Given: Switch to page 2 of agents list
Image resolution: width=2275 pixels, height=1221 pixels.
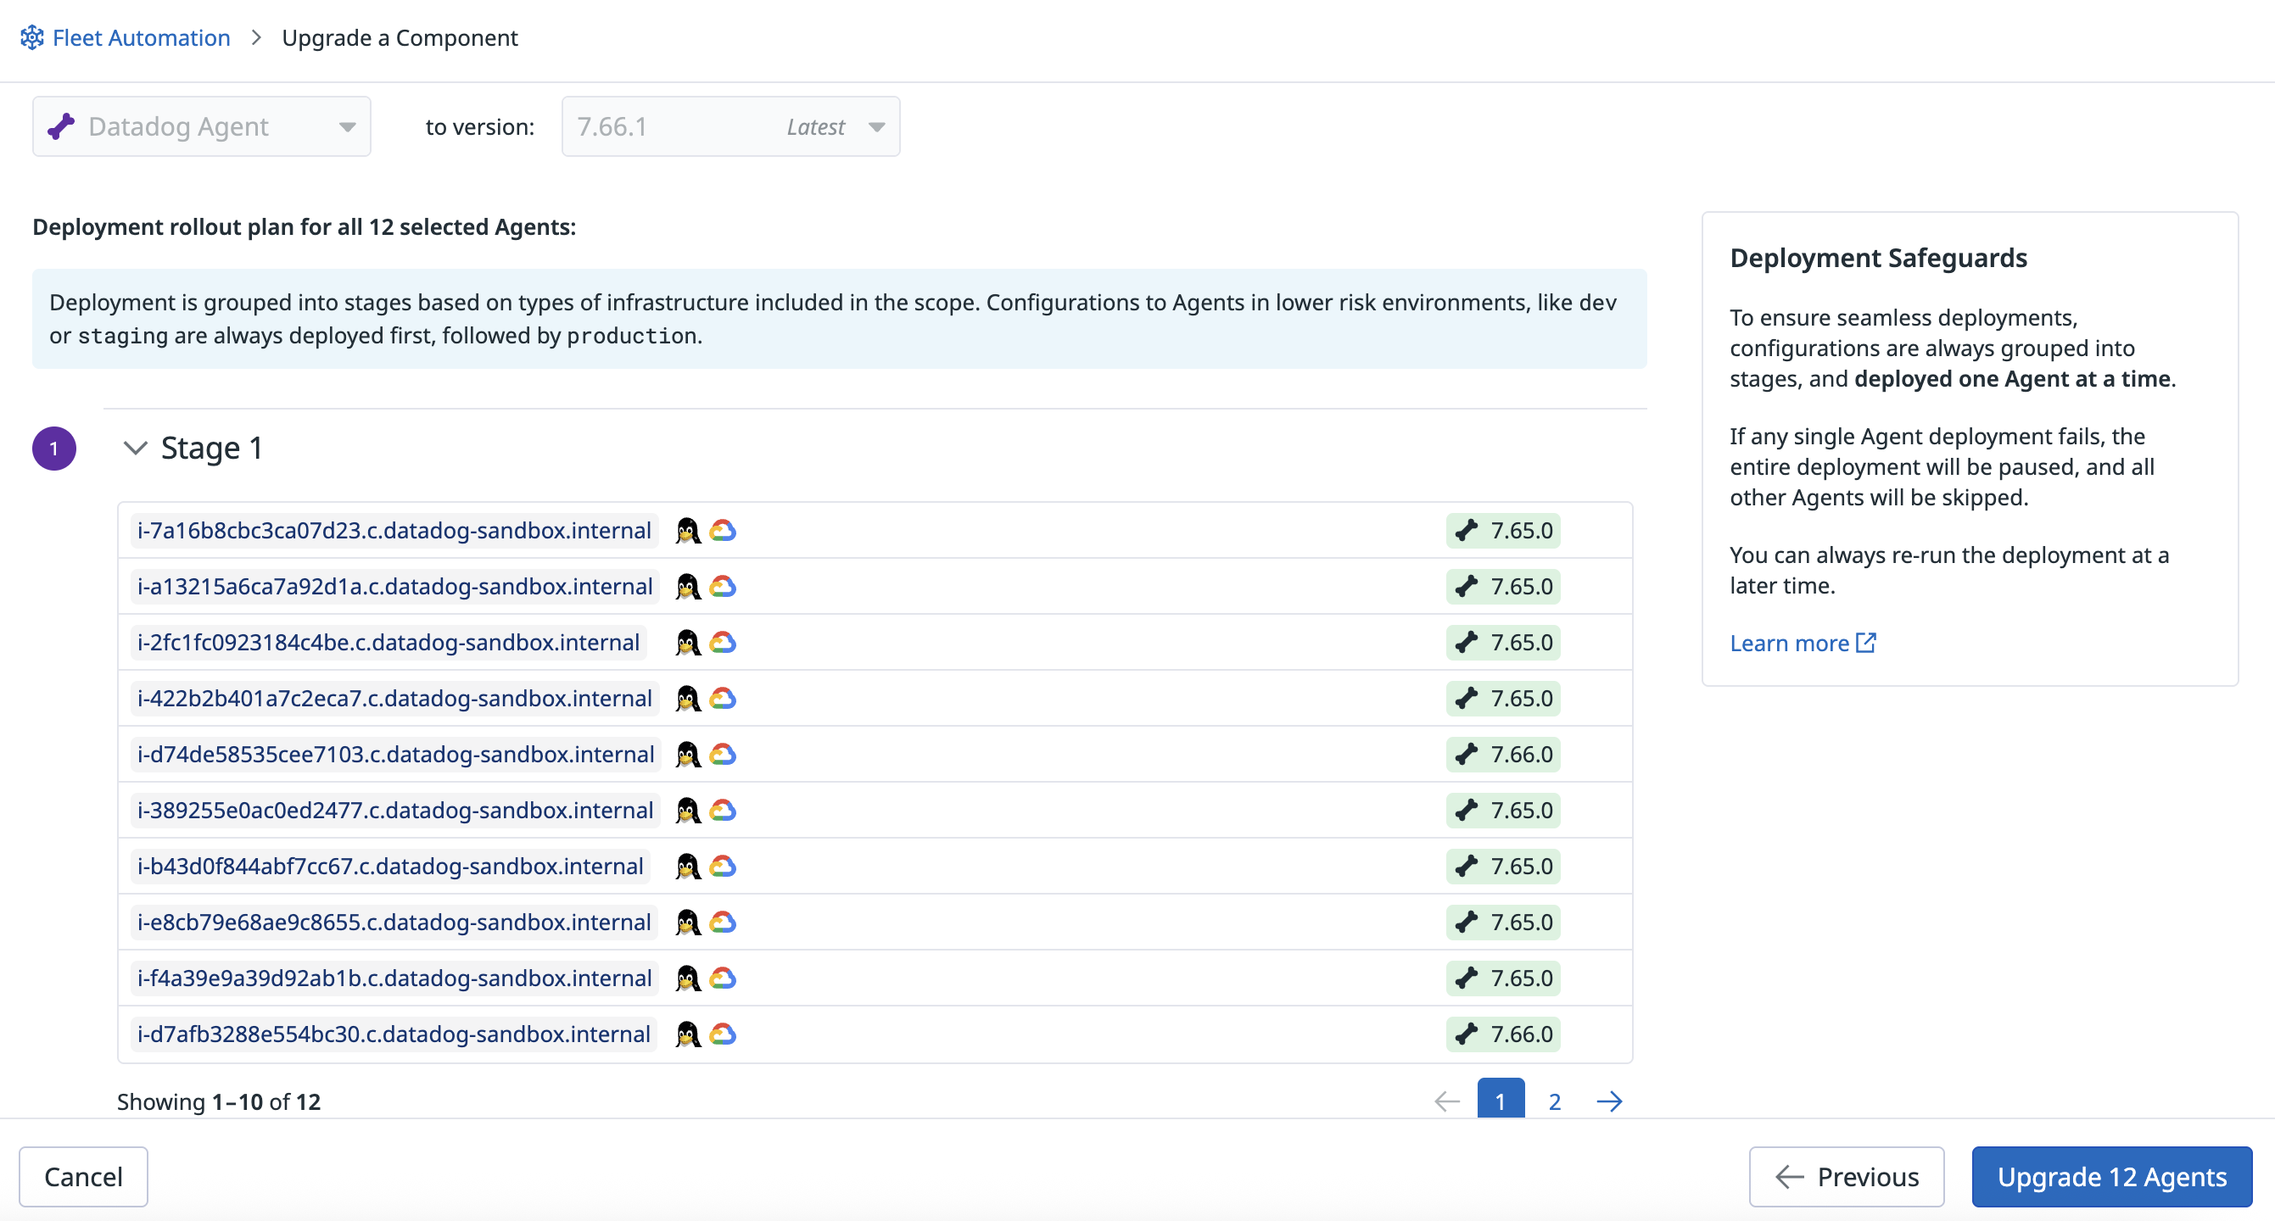Looking at the screenshot, I should click(x=1554, y=1101).
